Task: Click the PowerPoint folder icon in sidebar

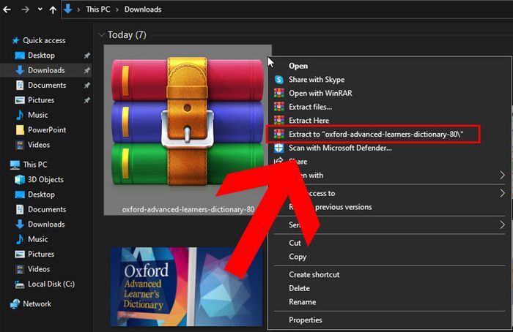Action: pos(20,129)
